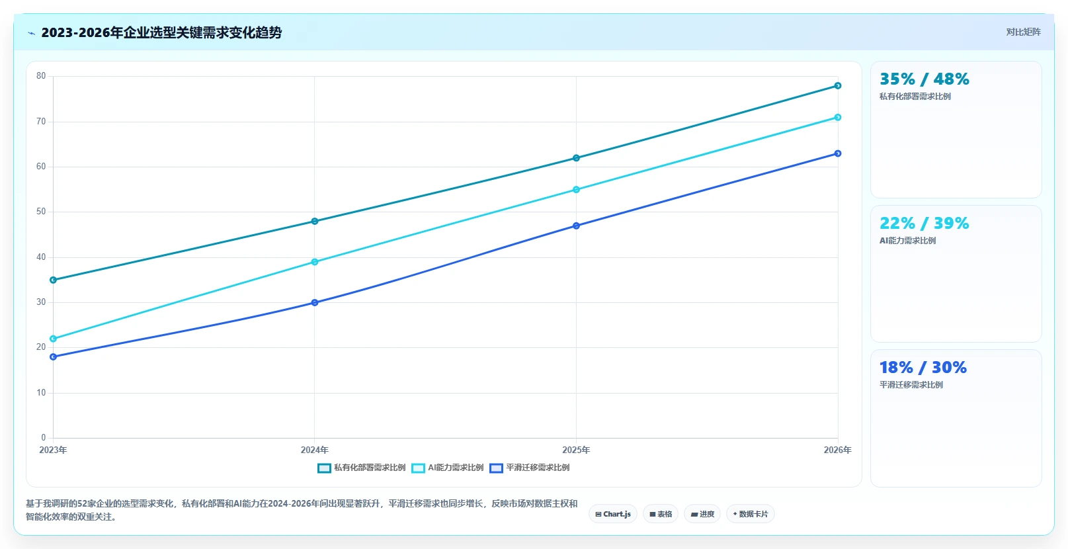Click the 22% / 39% stat value

[924, 224]
